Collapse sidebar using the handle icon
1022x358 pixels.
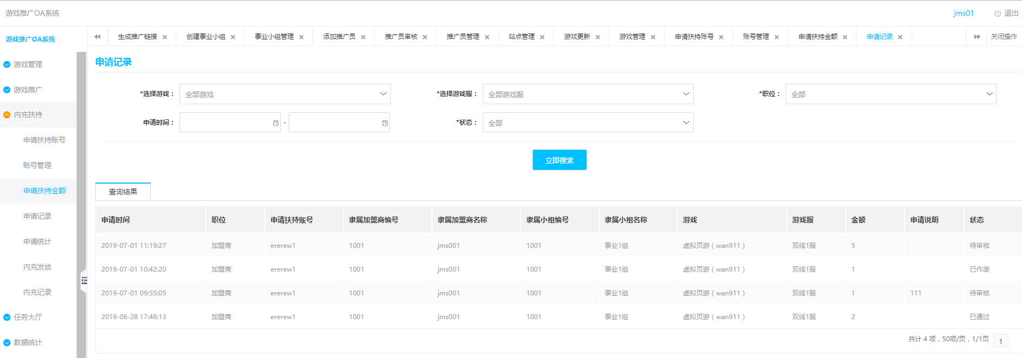tap(84, 280)
